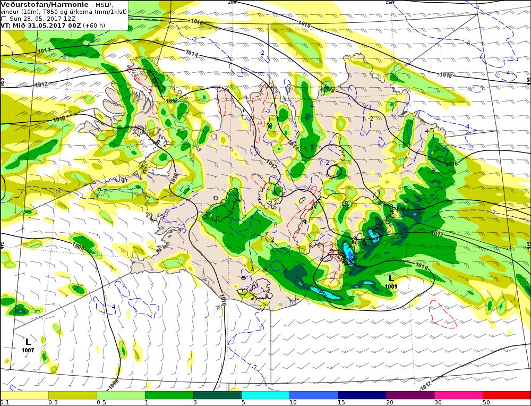
Task: Click the legend value '0.3'
Action: tap(53, 403)
